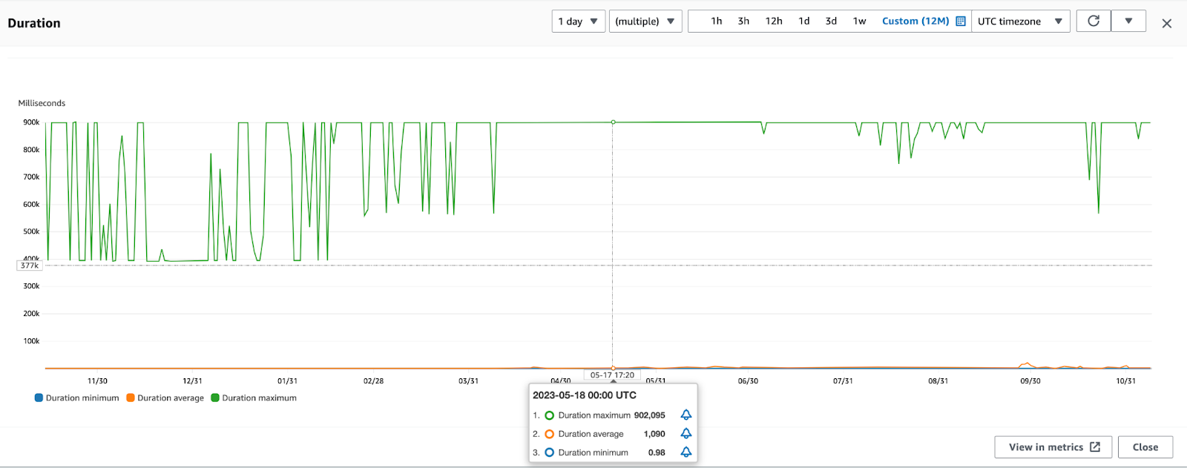
Task: Click the 900k y-axis label
Action: (x=31, y=122)
